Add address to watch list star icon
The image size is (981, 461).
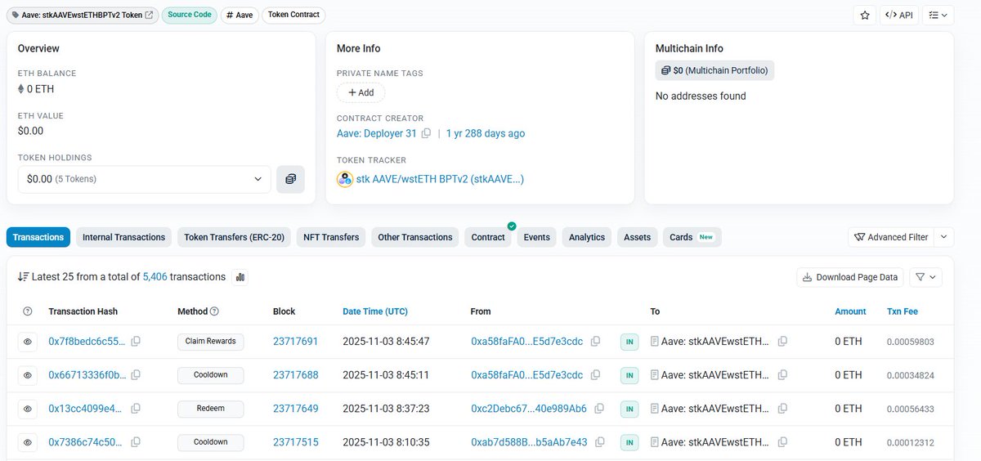[x=864, y=15]
